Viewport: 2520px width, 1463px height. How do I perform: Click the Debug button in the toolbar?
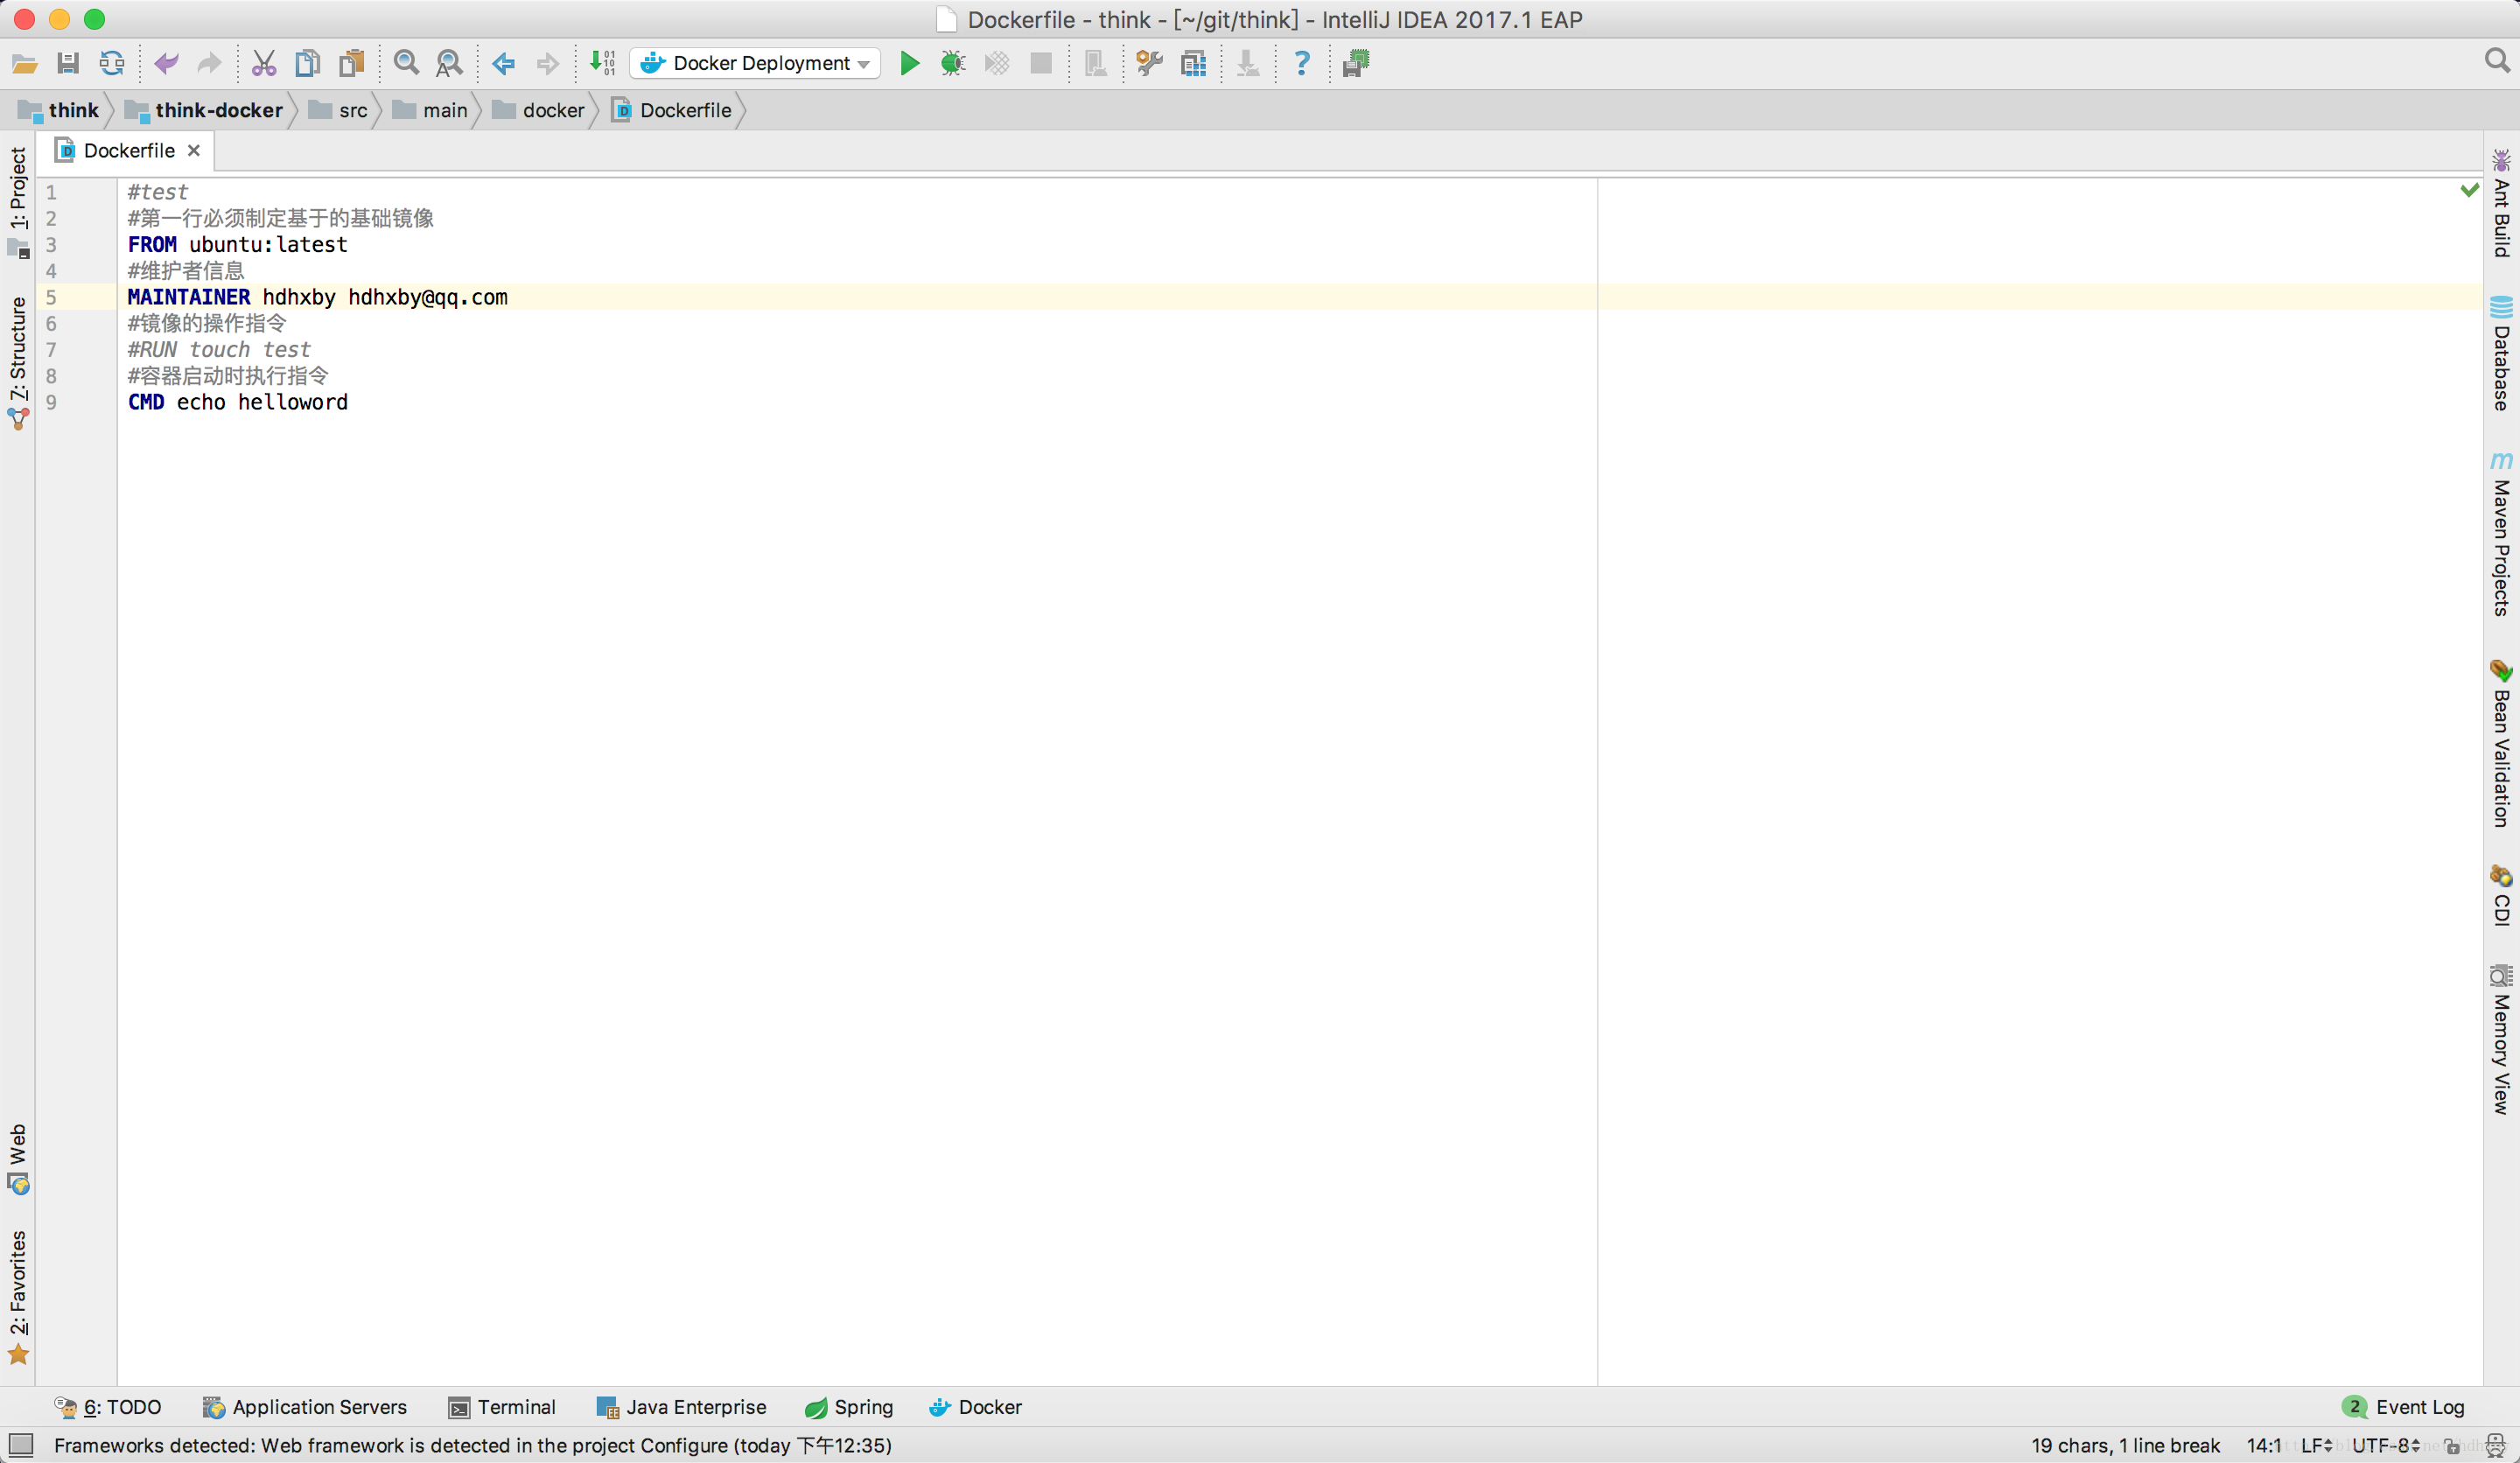coord(955,63)
